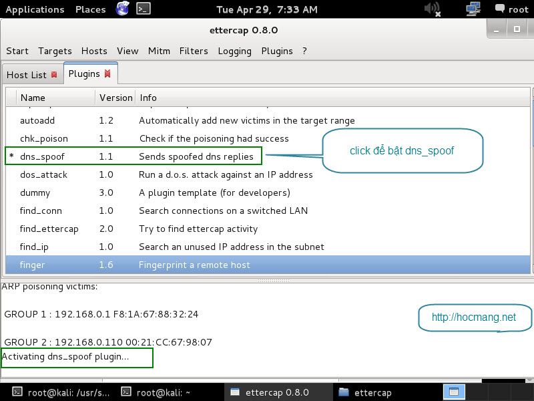Screen dimensions: 534x401
Task: Open the root user chat menu
Action: (x=511, y=9)
